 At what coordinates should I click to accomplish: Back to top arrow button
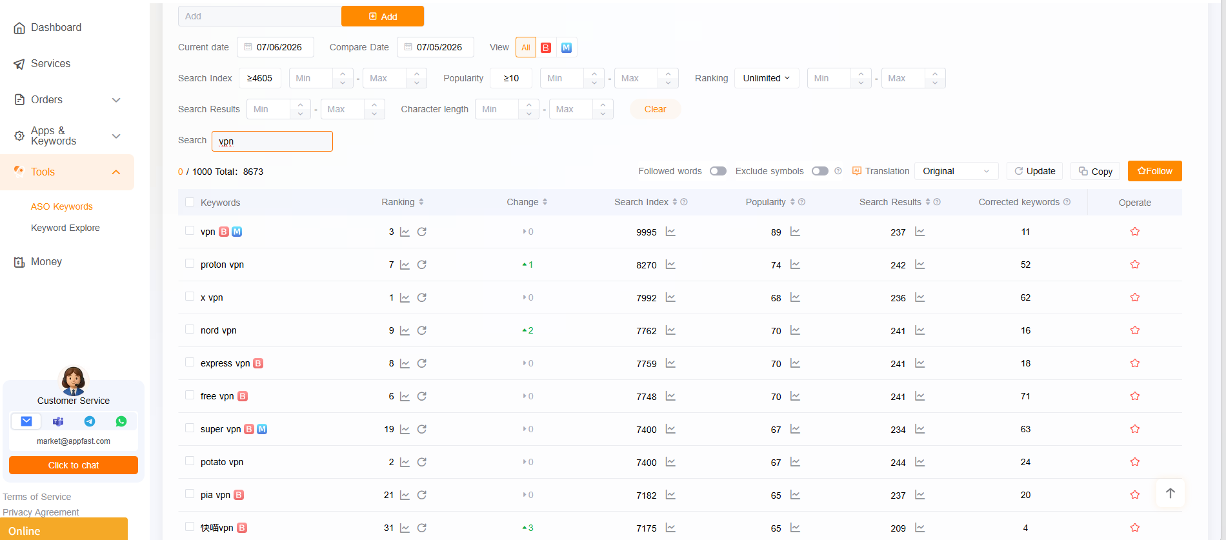pos(1170,493)
